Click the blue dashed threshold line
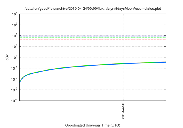The image size is (183, 128). click(x=93, y=36)
